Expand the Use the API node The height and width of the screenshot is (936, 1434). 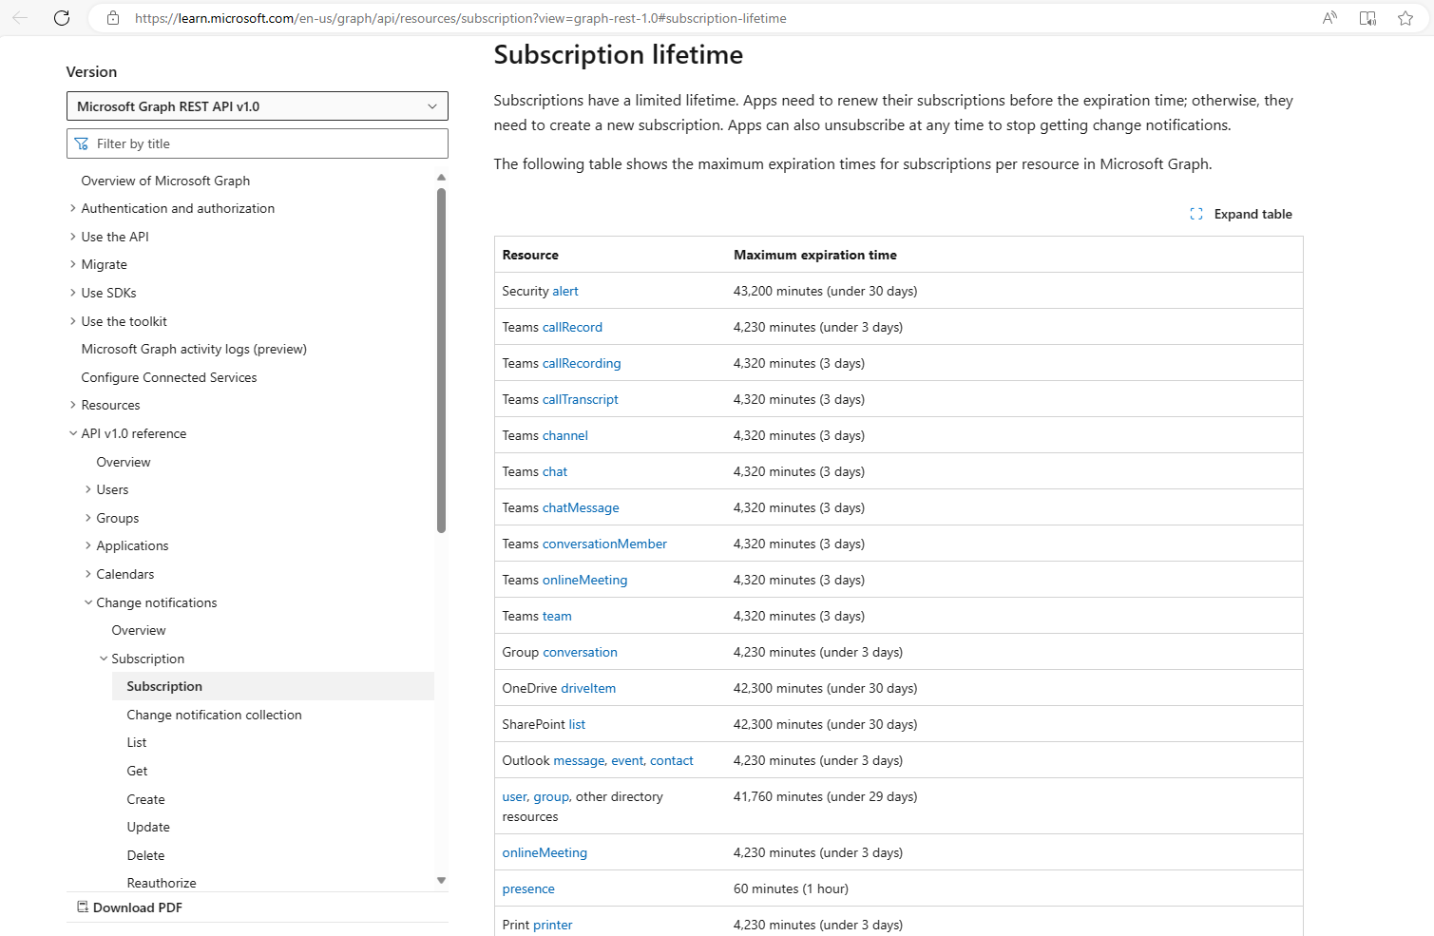point(73,237)
